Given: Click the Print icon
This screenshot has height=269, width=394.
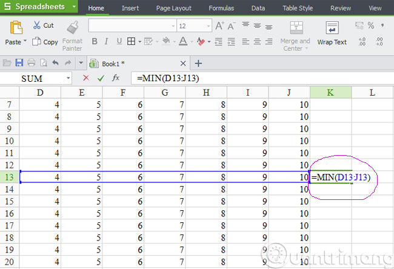Looking at the screenshot, I should coord(32,62).
